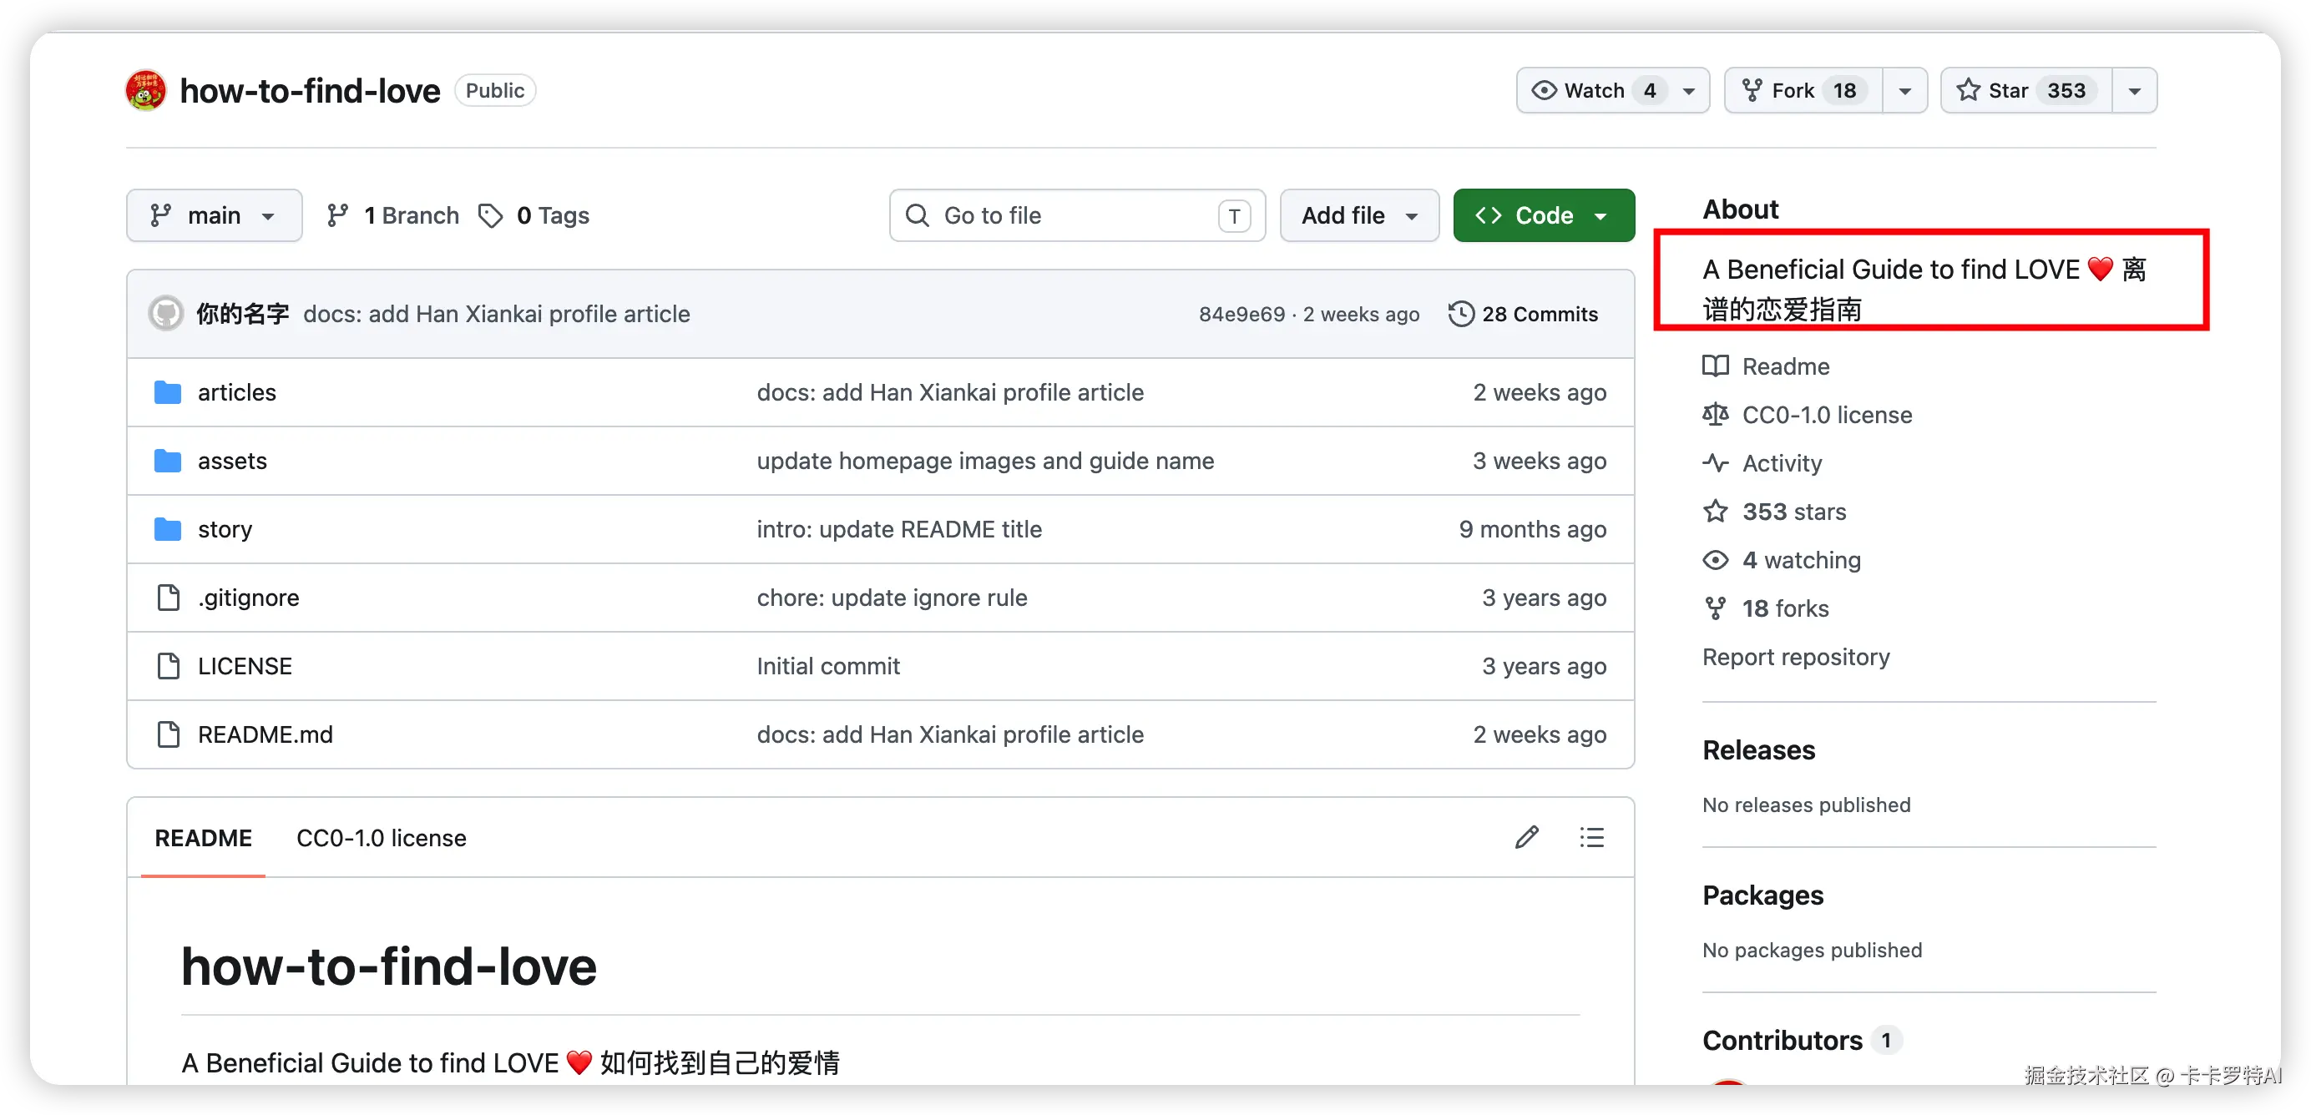Open the Activity link in About
The width and height of the screenshot is (2311, 1115).
(x=1782, y=463)
